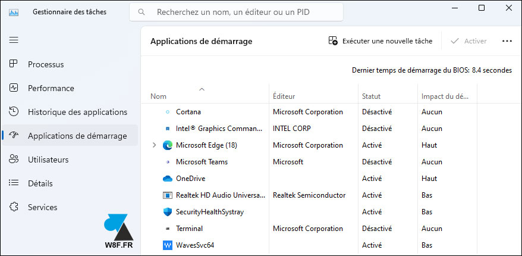Click the Historique des applications clock icon
Image resolution: width=522 pixels, height=256 pixels.
(x=13, y=112)
